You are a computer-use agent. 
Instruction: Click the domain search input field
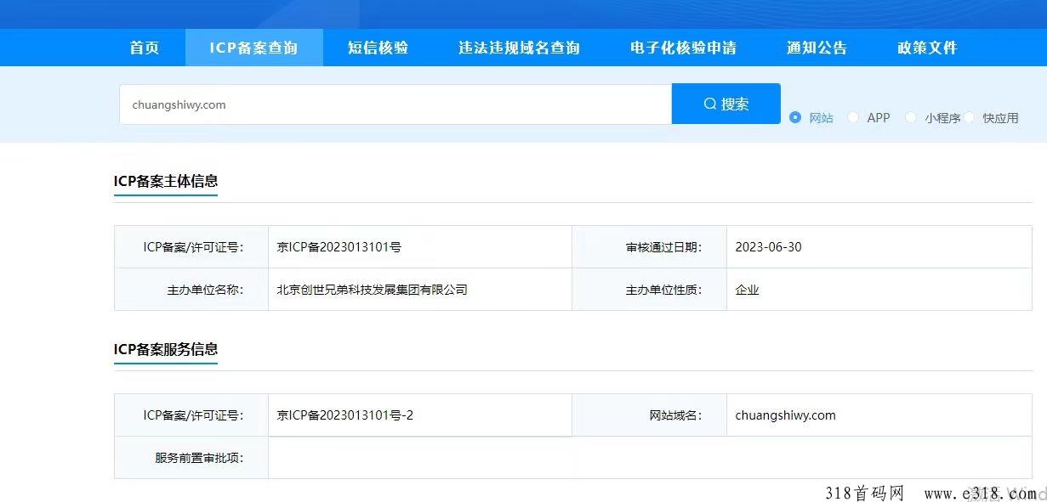pyautogui.click(x=395, y=104)
